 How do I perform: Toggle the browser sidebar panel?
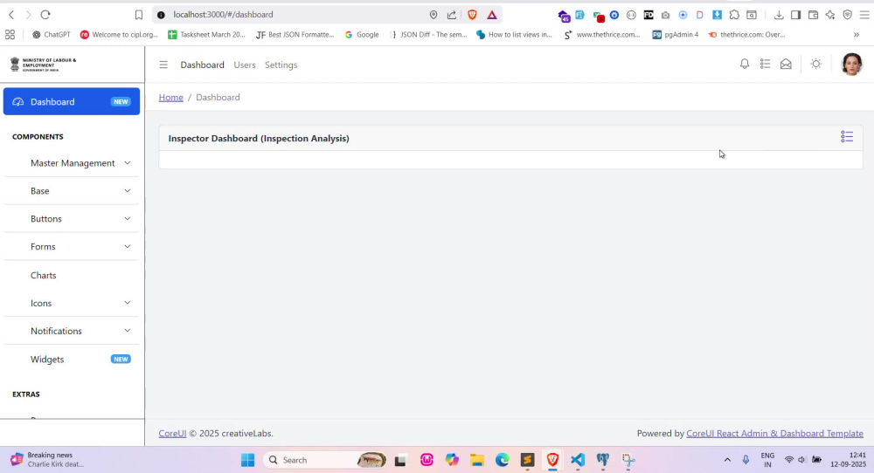796,15
